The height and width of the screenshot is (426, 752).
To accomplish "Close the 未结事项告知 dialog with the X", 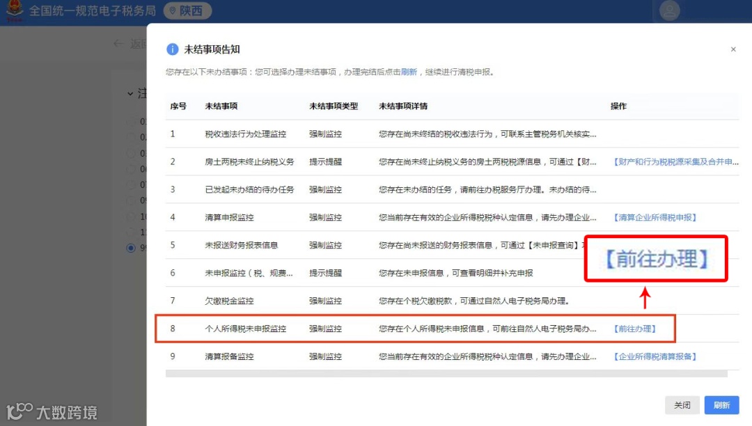I will [x=733, y=49].
